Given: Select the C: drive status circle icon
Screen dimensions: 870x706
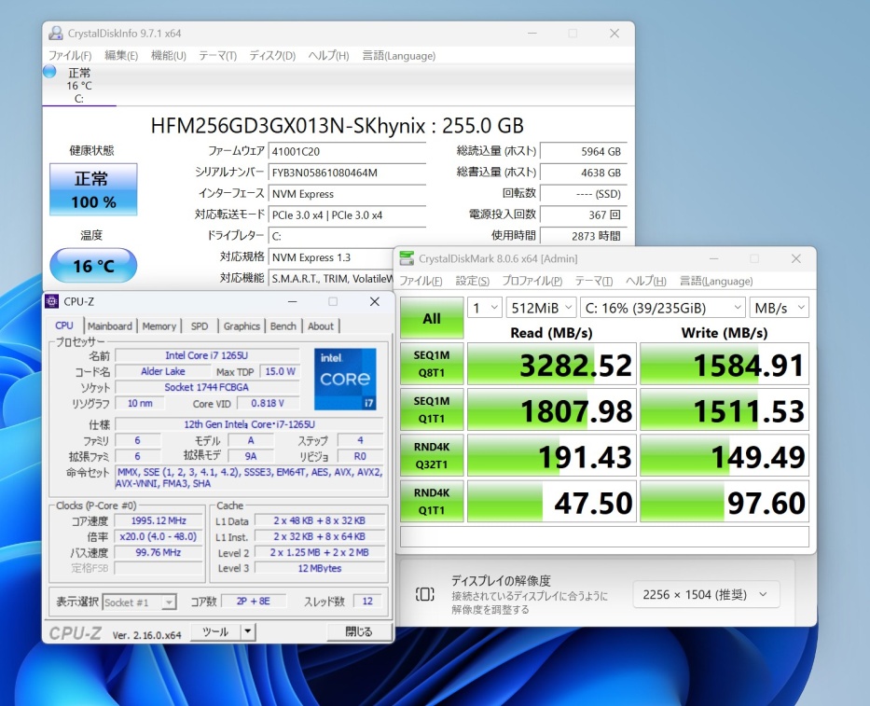Looking at the screenshot, I should (x=49, y=71).
